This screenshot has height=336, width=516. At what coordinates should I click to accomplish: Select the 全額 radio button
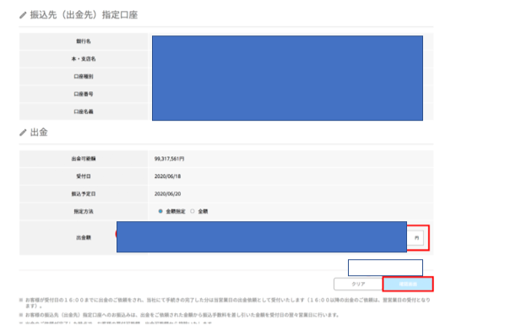pos(193,211)
